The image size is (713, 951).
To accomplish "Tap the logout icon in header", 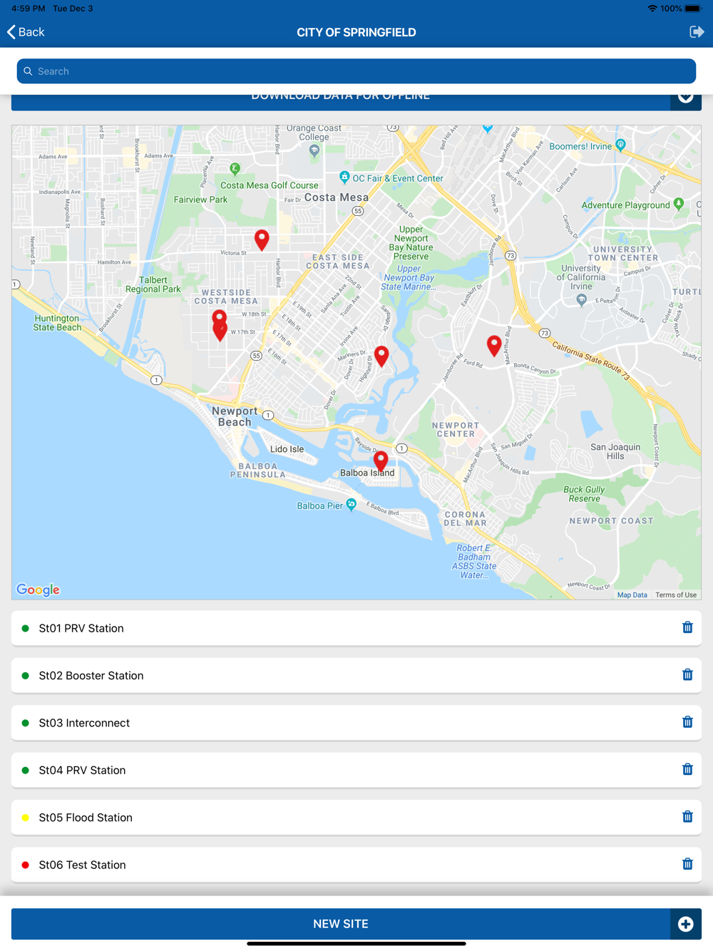I will [x=697, y=32].
